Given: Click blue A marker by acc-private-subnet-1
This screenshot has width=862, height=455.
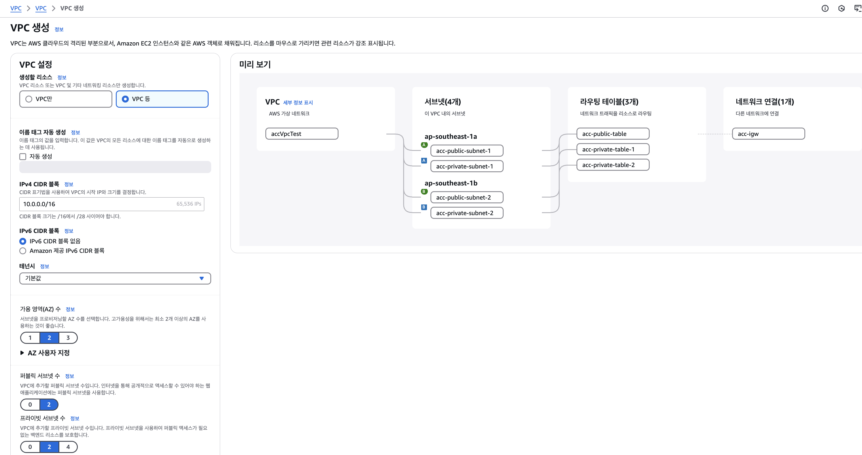Looking at the screenshot, I should point(424,161).
